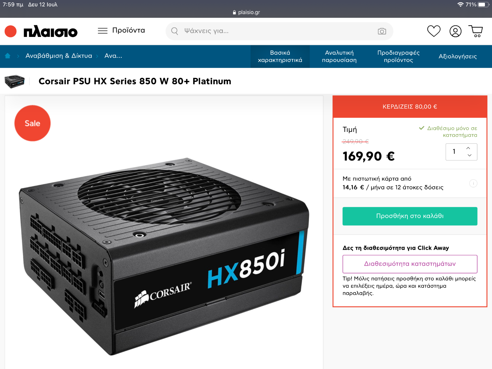Increase quantity with up arrow

click(x=468, y=148)
